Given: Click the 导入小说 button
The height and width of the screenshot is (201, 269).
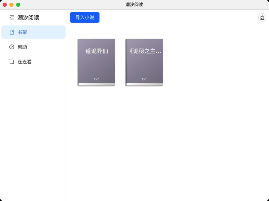Looking at the screenshot, I should coord(84,17).
